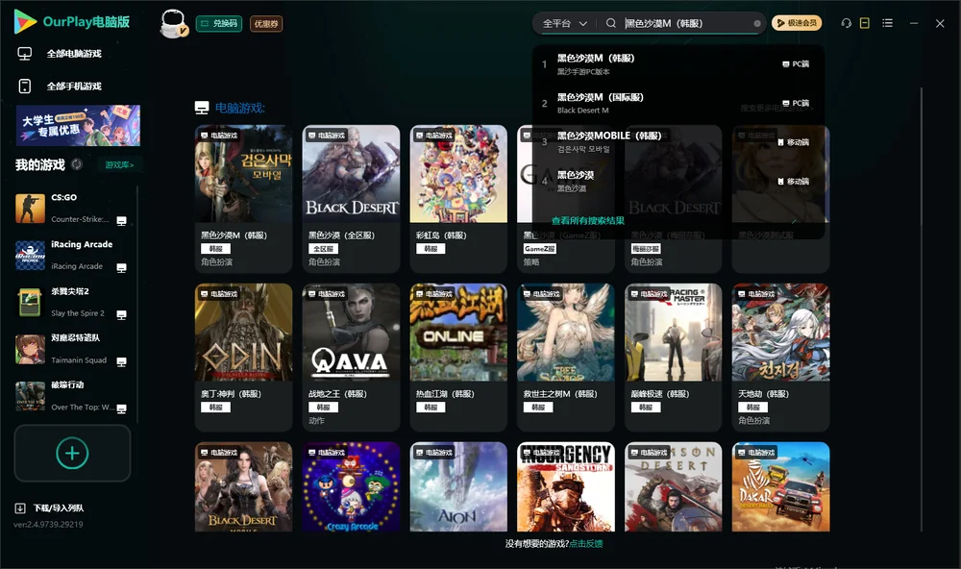Screen dimensions: 961x569
Task: Click the 电脑游戏 section monitor icon
Action: [x=202, y=108]
